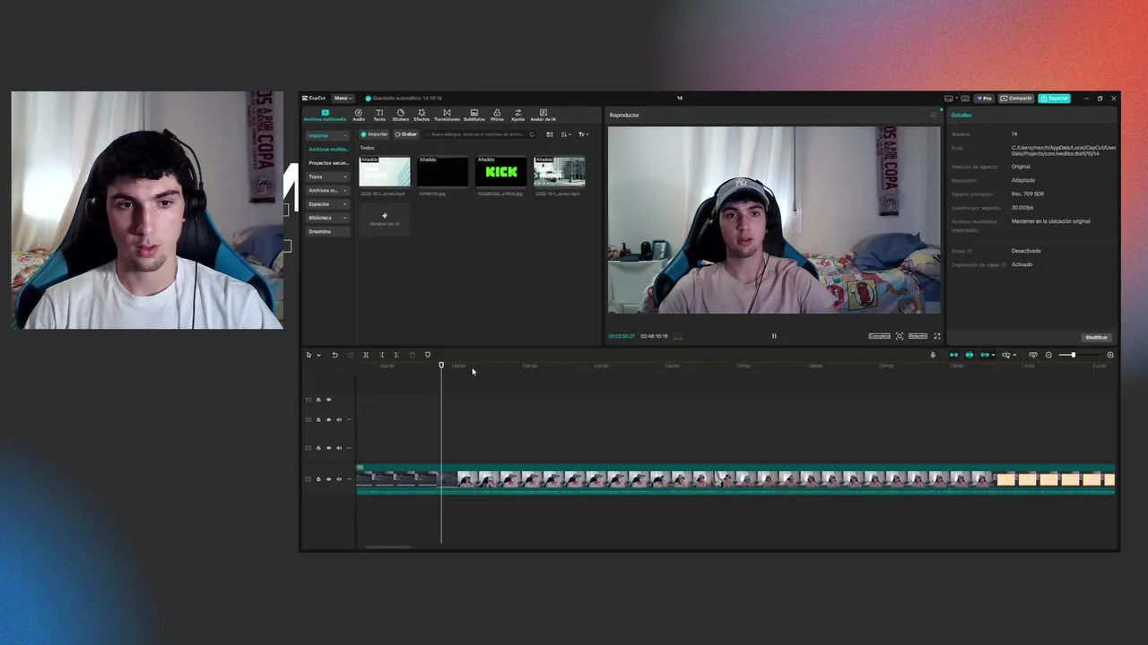Hide the lower overlay track with eye icon
Screen dimensions: 1148x645
(328, 448)
